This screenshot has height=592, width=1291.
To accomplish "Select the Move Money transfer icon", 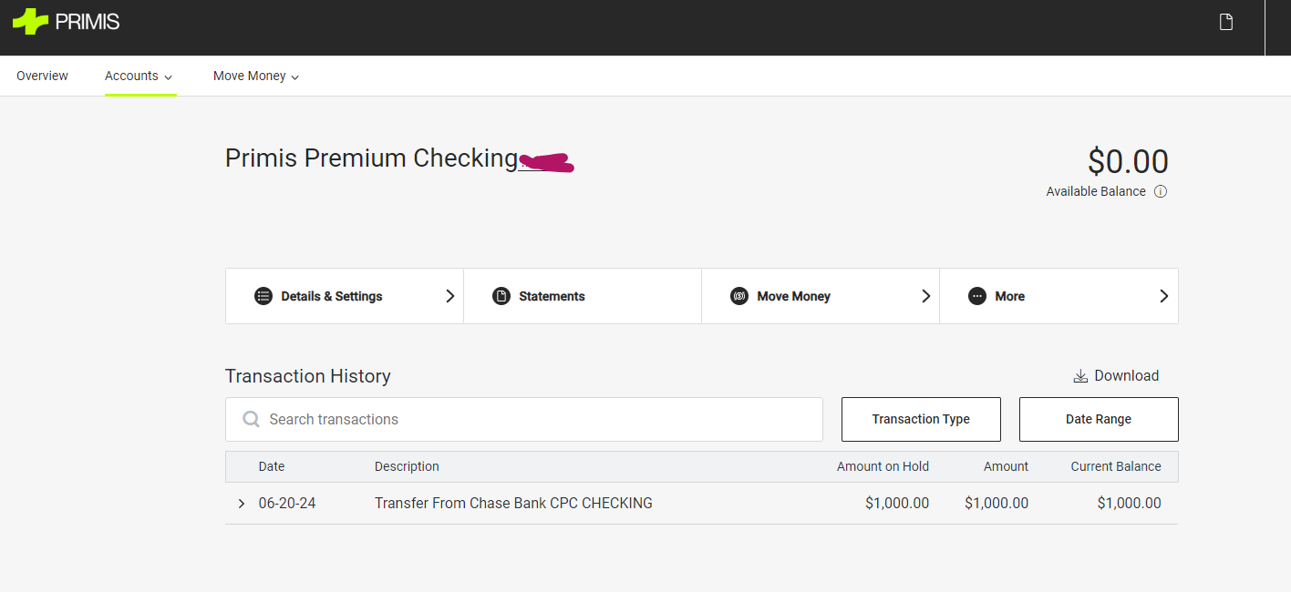I will coord(739,295).
